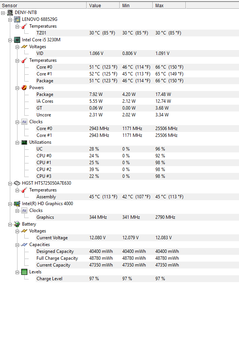Collapse the Battery Capacities section

pyautogui.click(x=17, y=245)
